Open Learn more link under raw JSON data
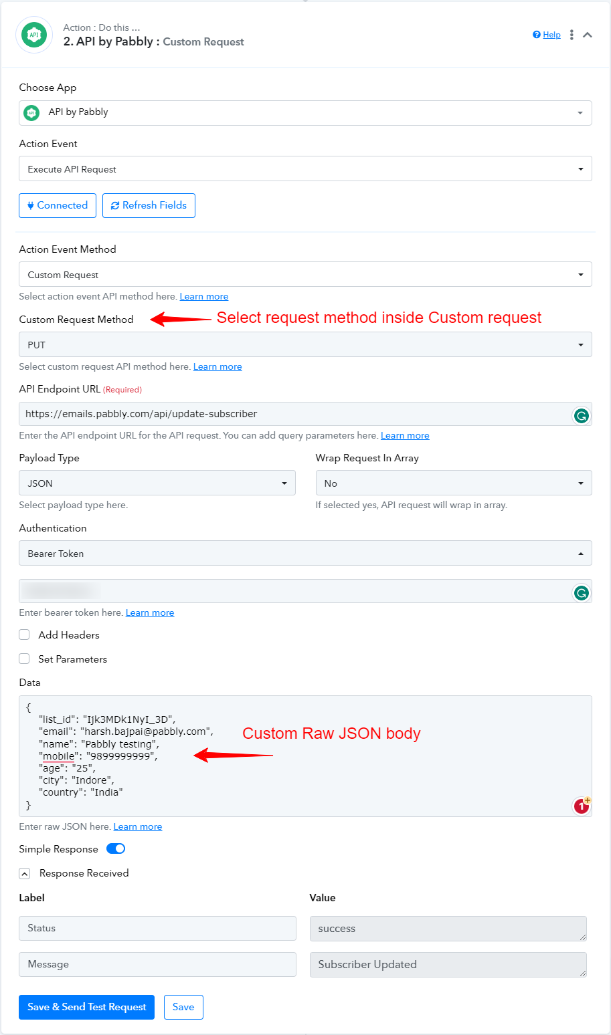Screen dimensions: 611x1035 click(x=138, y=826)
